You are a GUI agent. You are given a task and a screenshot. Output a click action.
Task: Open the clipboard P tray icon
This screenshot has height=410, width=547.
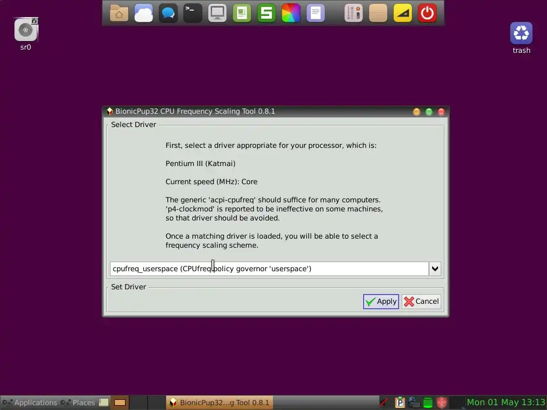(400, 403)
